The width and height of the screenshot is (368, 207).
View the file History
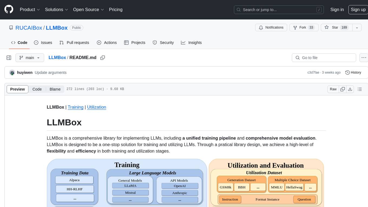coord(353,73)
